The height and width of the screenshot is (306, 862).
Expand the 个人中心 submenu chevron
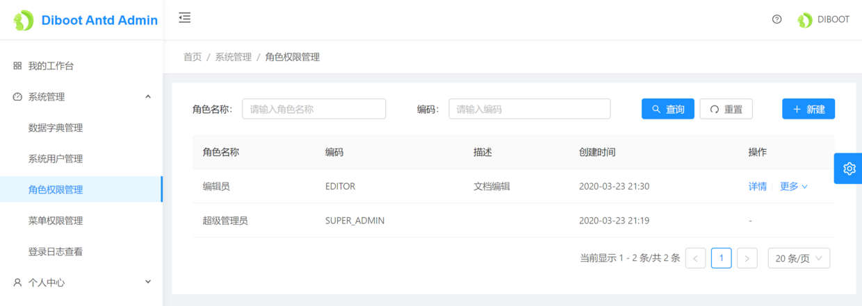(148, 282)
